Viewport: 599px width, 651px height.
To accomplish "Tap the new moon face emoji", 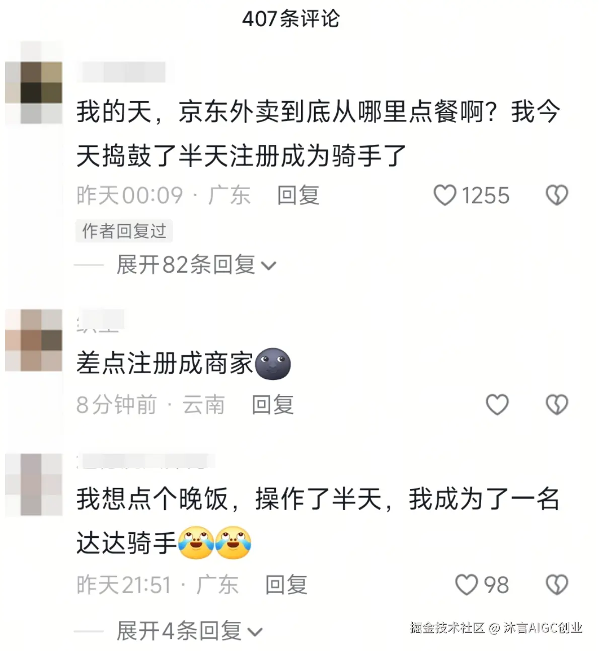I will click(273, 364).
